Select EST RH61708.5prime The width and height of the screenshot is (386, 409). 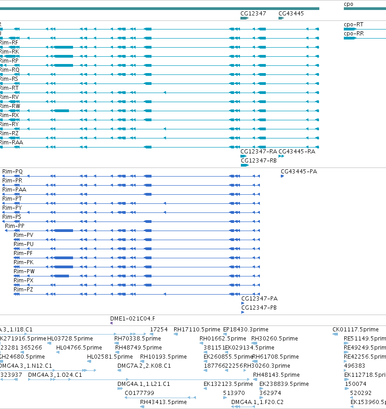275,357
